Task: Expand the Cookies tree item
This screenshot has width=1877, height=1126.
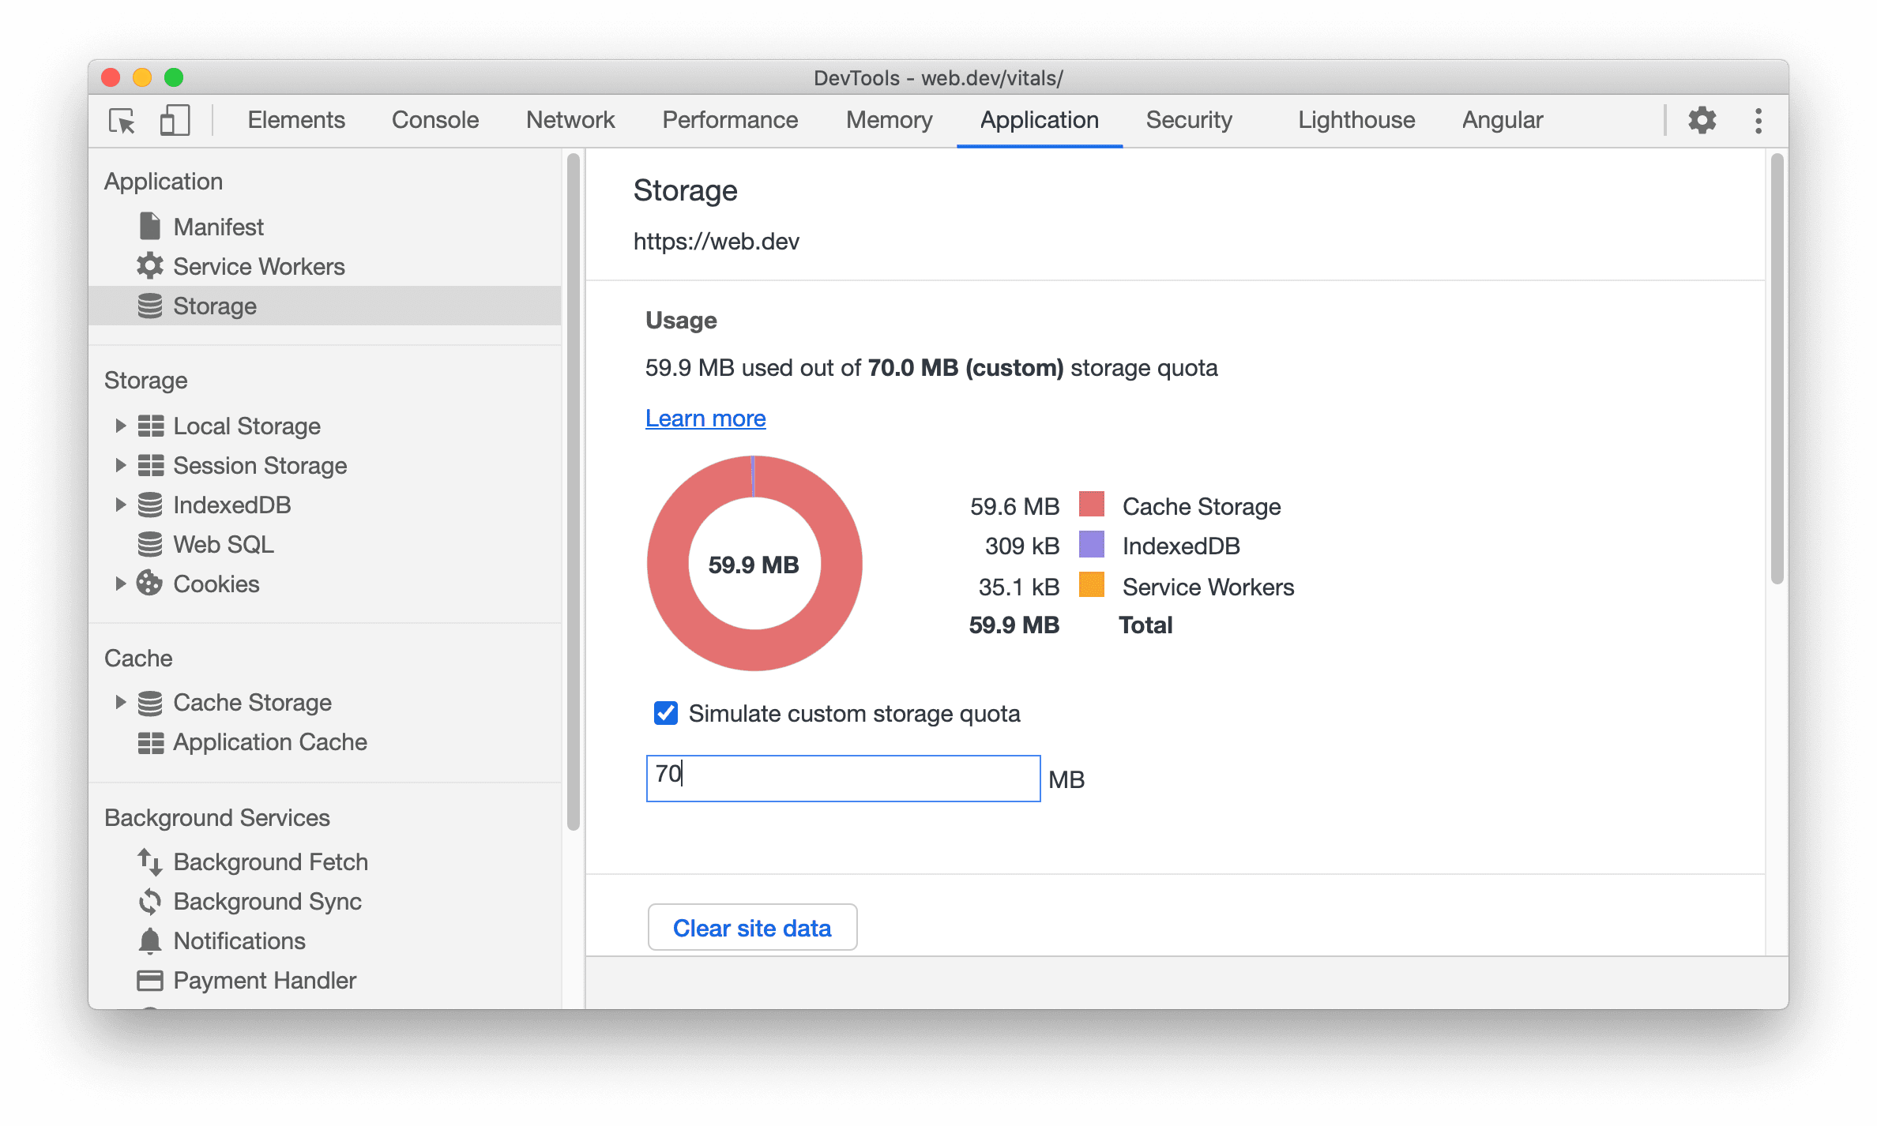Action: pos(119,583)
